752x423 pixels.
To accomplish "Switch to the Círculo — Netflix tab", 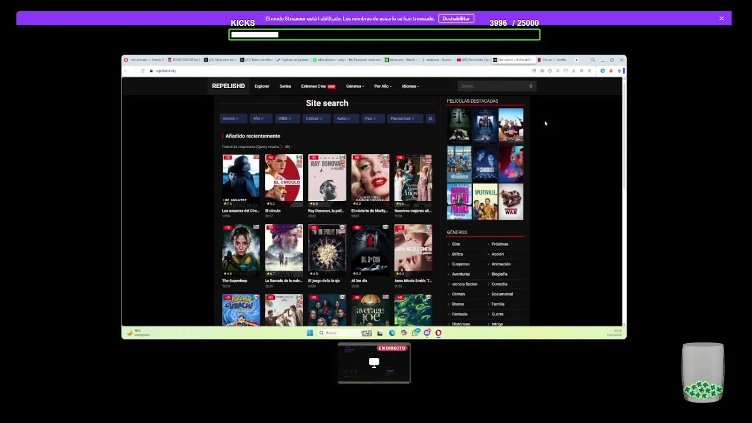I will 553,60.
